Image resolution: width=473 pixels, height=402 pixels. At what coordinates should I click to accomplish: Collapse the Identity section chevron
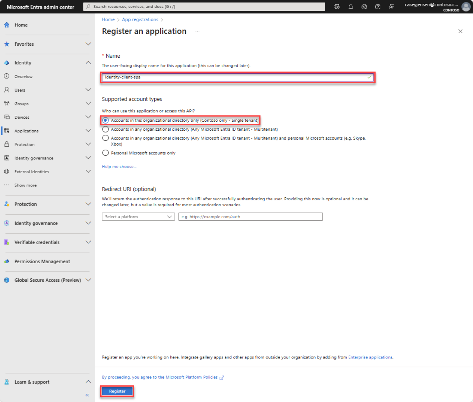click(88, 63)
